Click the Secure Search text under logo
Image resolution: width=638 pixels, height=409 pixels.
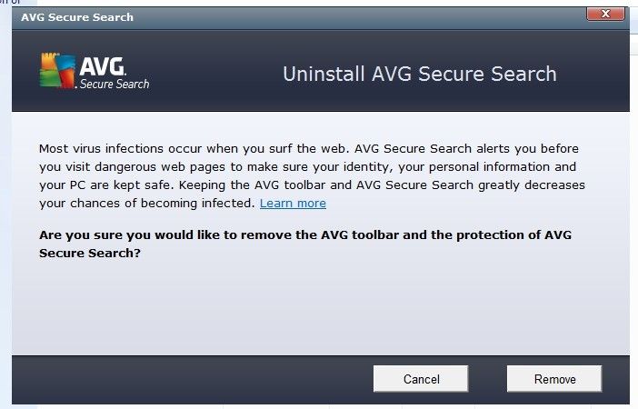click(115, 84)
